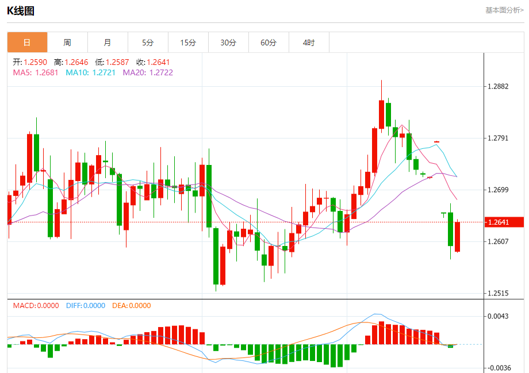Viewport: 529px width, 373px height.
Task: Click the DIFF:0.0000 indicator label
Action: [x=86, y=306]
